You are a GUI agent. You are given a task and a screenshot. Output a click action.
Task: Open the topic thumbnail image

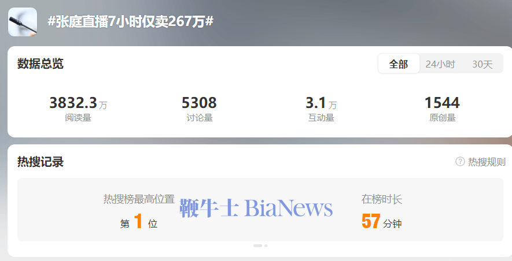coord(23,22)
